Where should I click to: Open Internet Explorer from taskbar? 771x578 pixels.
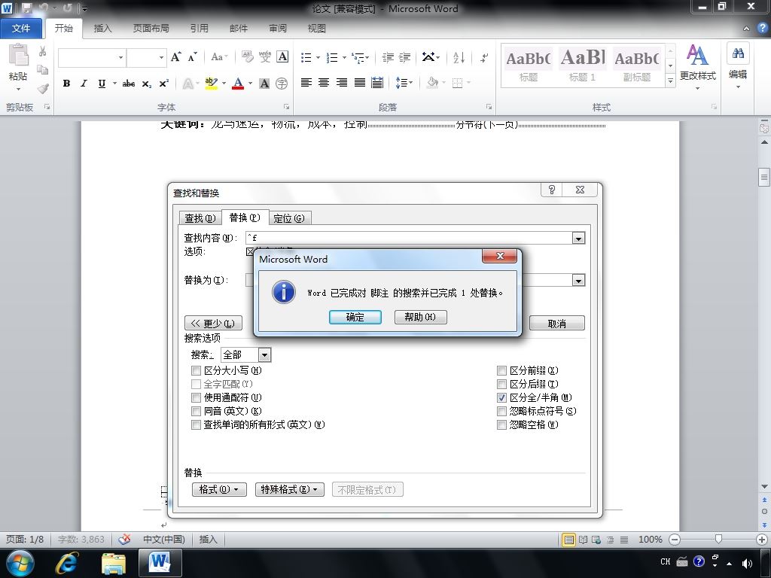pos(67,563)
